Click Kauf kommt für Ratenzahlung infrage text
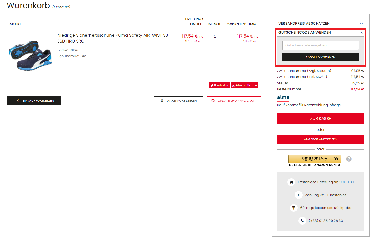372x240 pixels. (309, 105)
